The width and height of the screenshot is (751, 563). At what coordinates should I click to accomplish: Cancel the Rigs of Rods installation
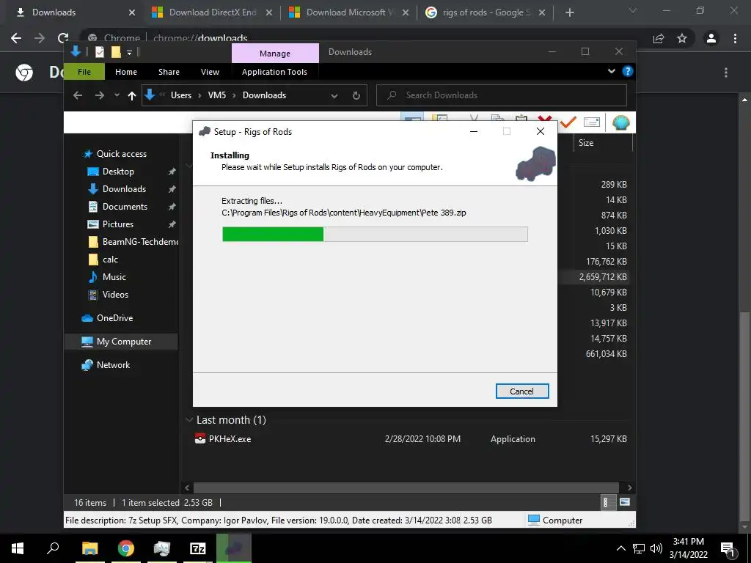(522, 391)
